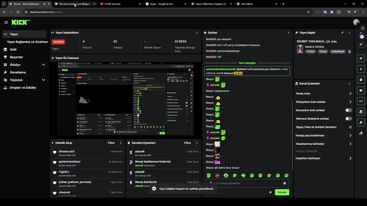Click the pencil icon in the right sidebar
This screenshot has height=206, width=367.
[361, 45]
